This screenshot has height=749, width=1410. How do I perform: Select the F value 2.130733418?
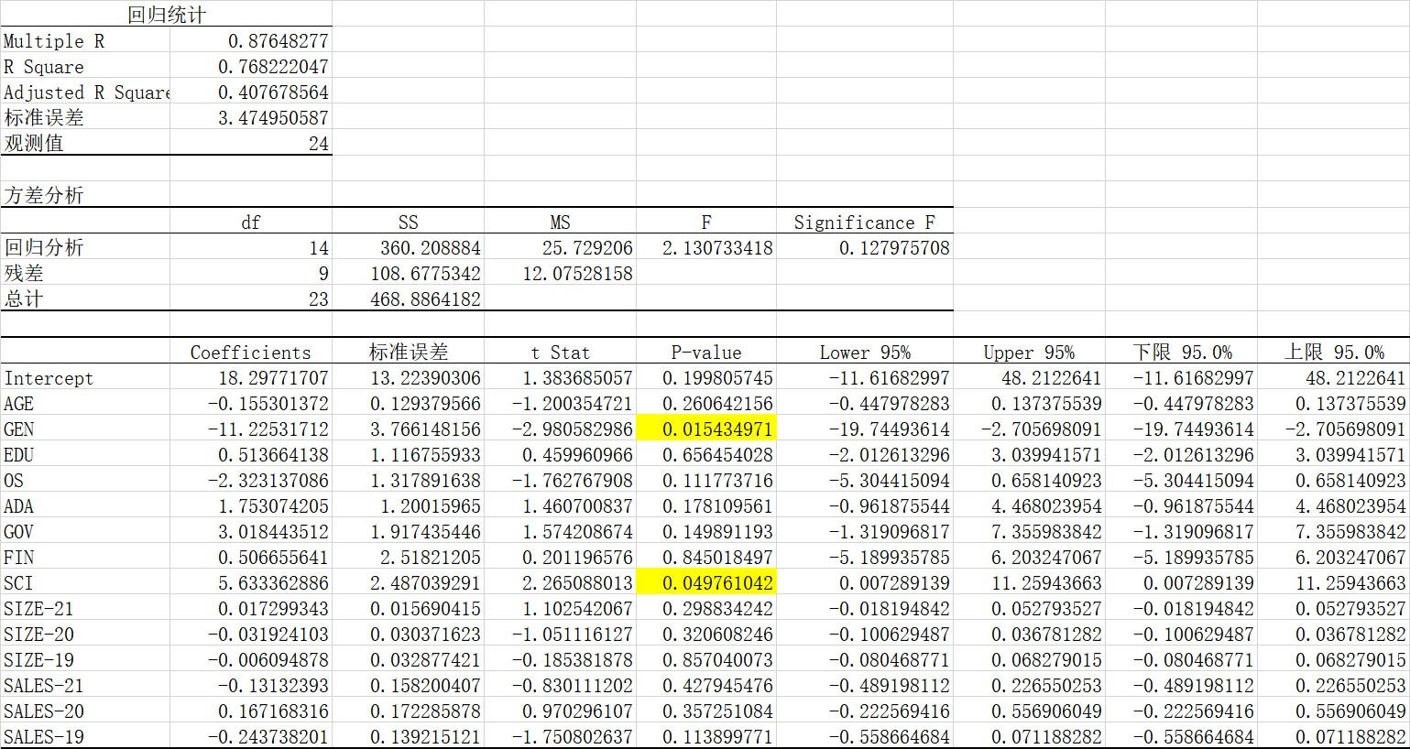tap(706, 248)
